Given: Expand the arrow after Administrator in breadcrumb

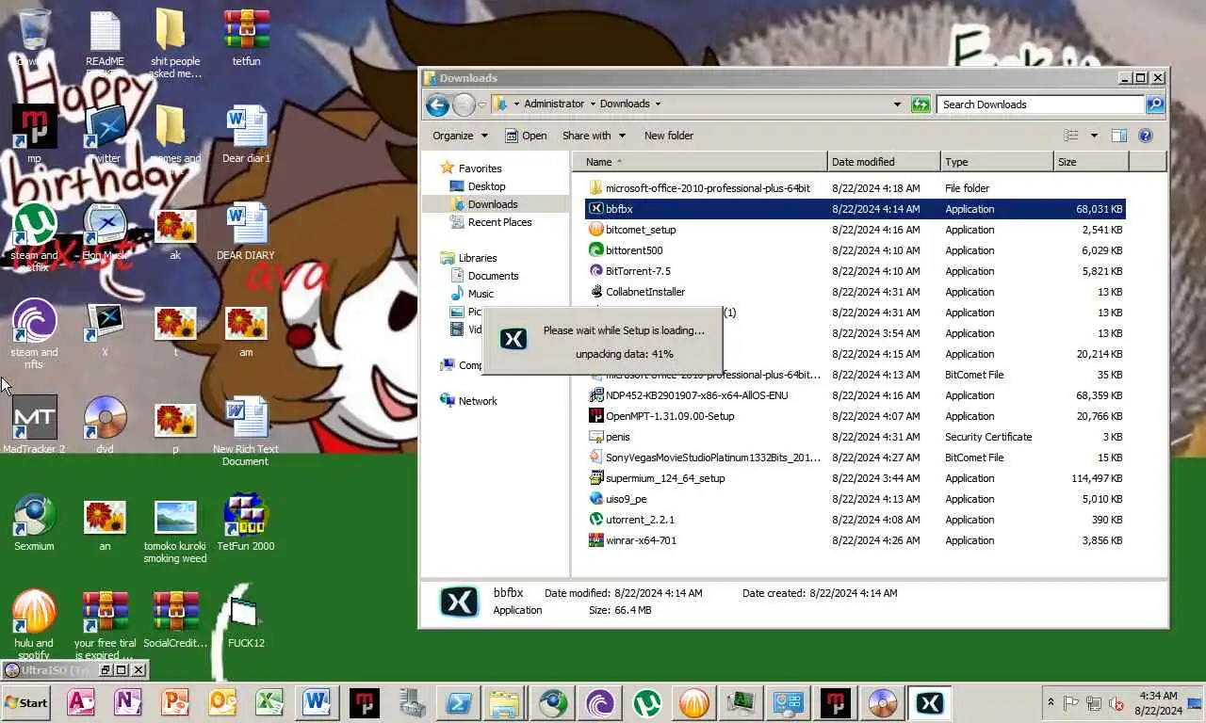Looking at the screenshot, I should point(592,104).
